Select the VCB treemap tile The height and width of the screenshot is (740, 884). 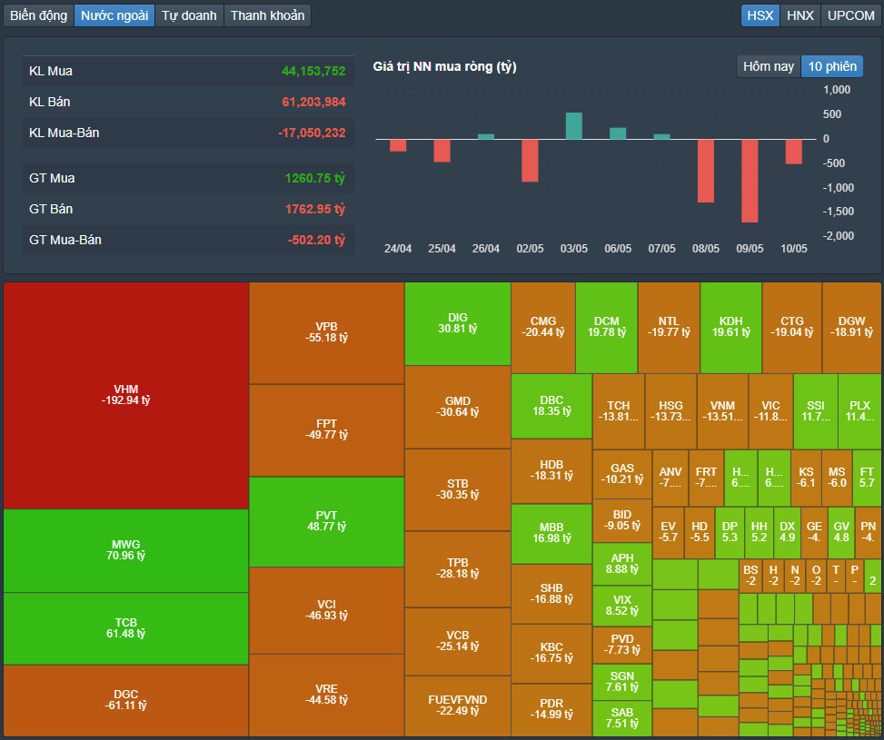457,641
